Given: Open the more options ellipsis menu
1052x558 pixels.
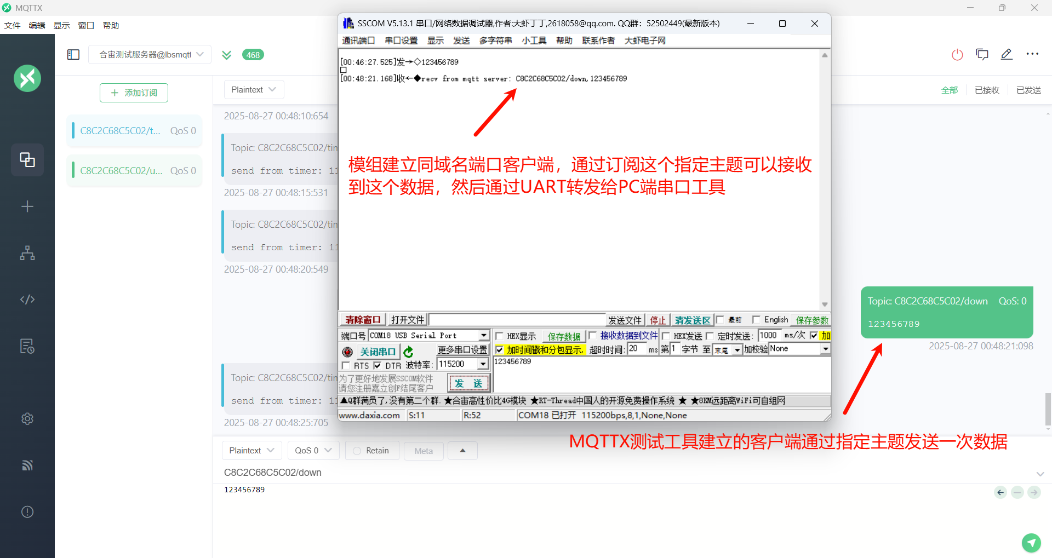Looking at the screenshot, I should [1032, 54].
